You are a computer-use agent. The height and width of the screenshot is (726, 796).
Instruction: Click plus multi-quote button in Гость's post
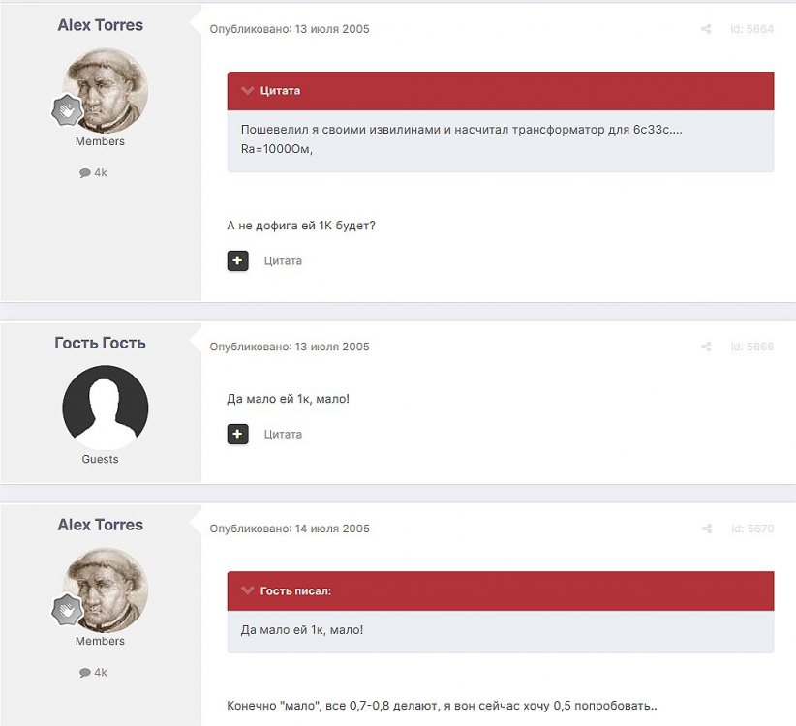click(237, 434)
